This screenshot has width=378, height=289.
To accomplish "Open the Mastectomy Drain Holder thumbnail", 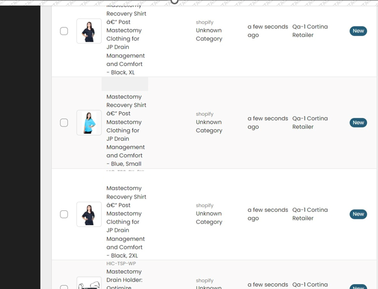I will [x=89, y=284].
